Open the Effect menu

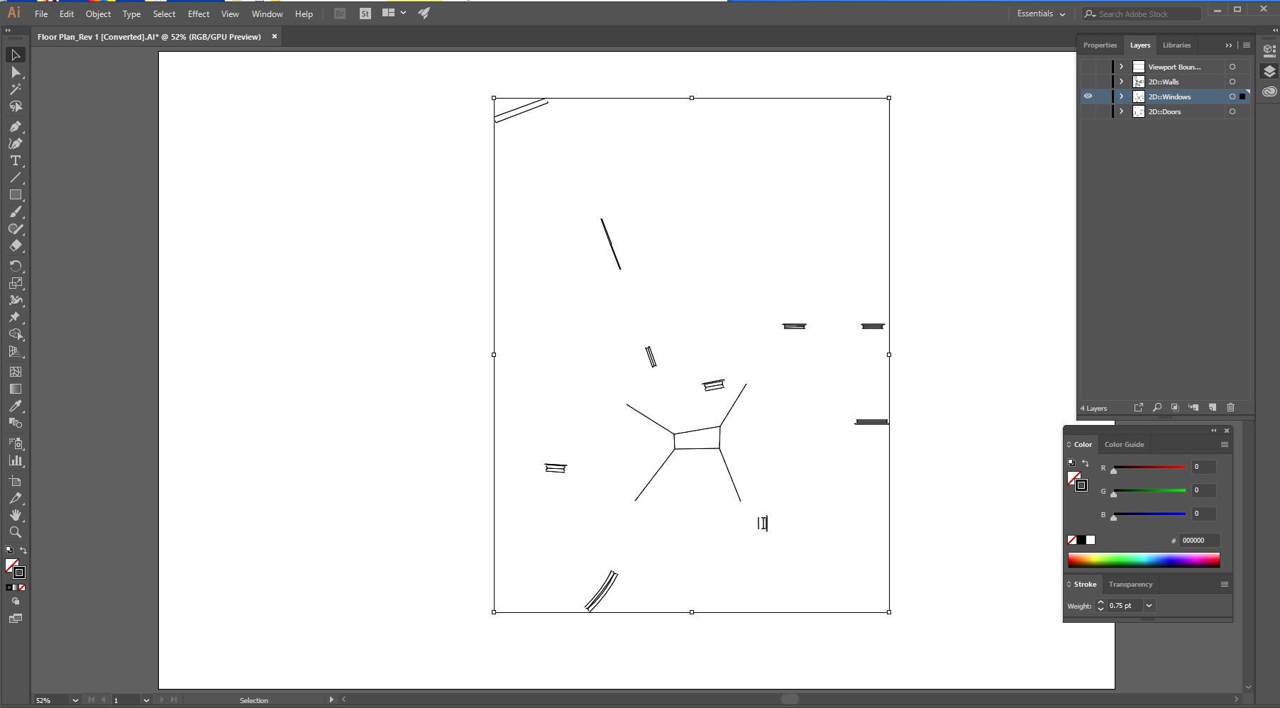point(198,13)
